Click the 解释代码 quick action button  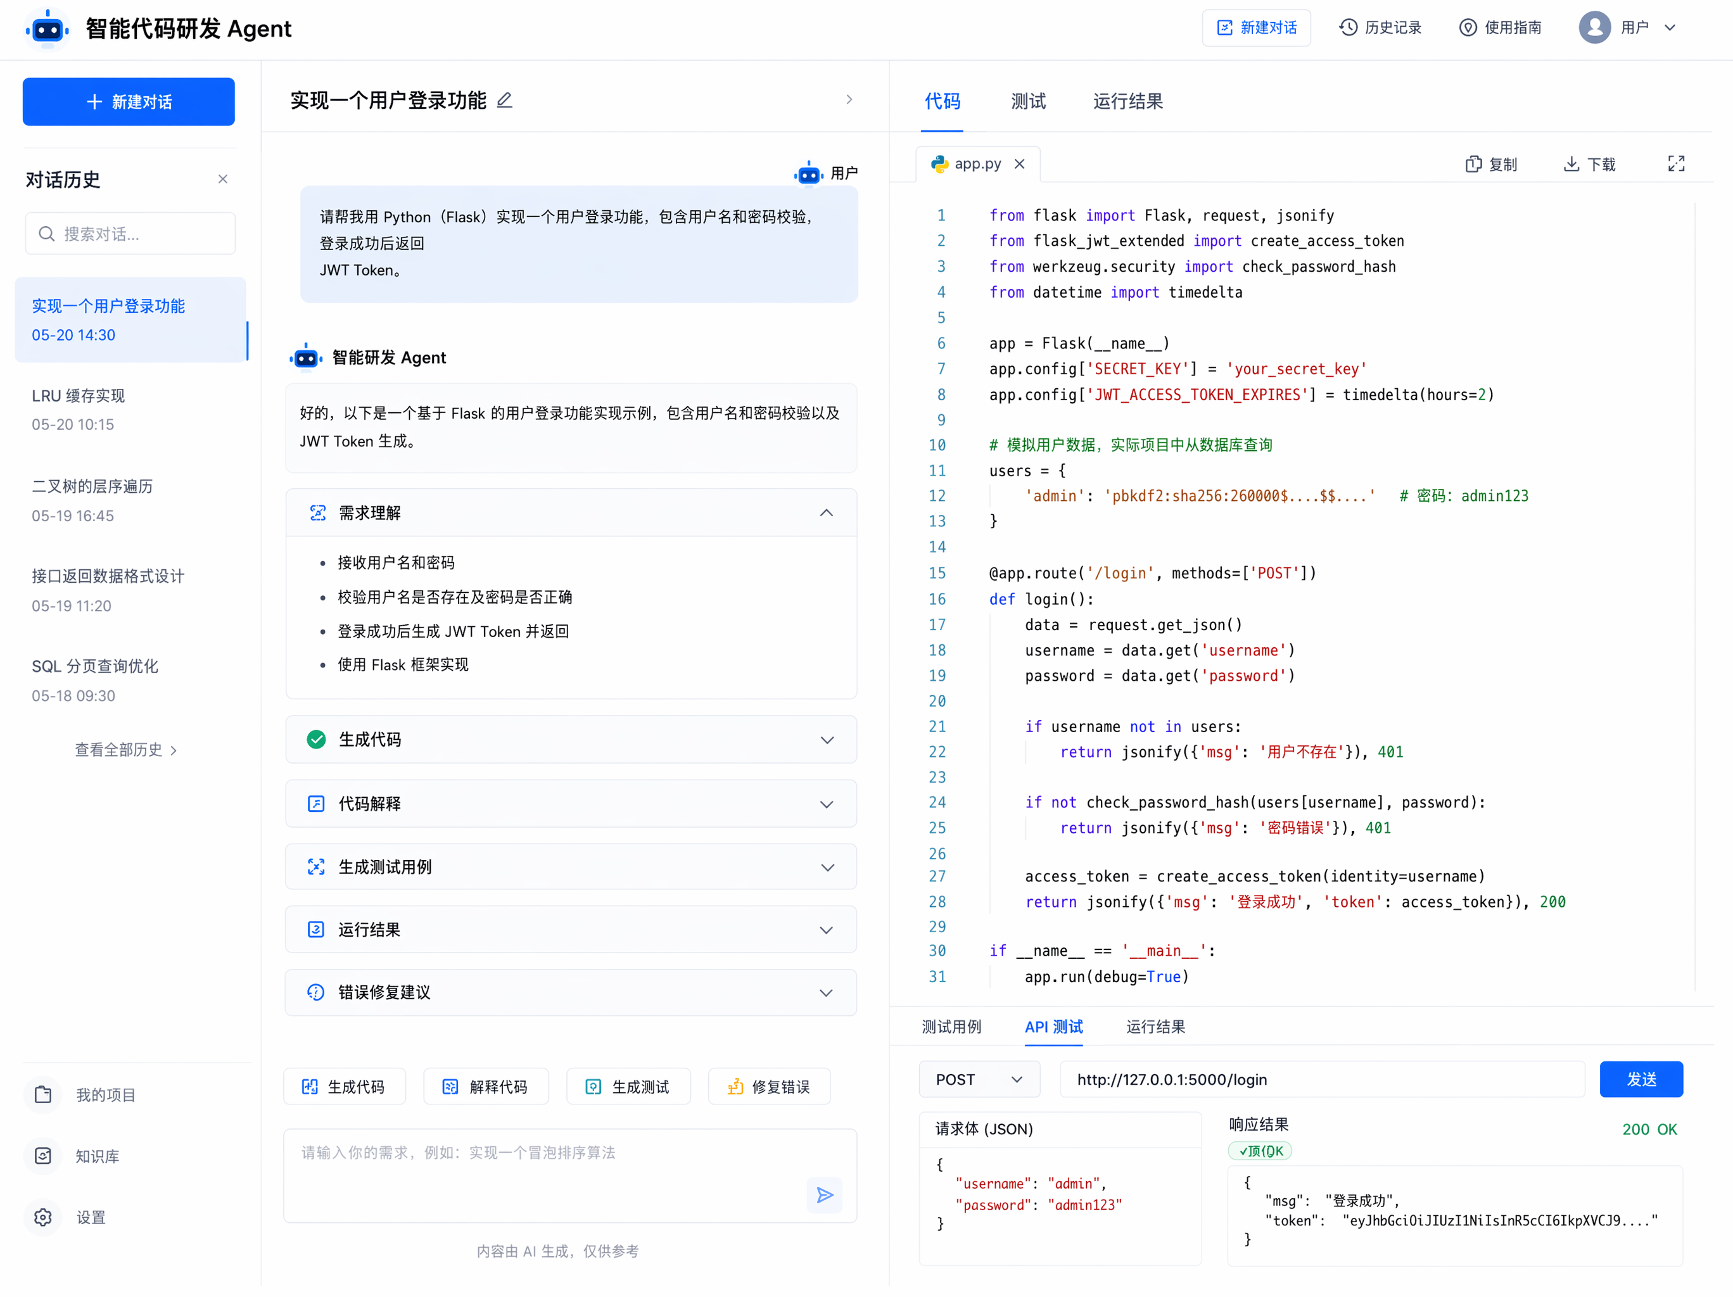click(x=486, y=1085)
